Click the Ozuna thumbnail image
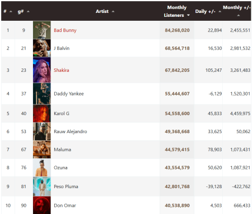This screenshot has width=252, height=214. pos(42,167)
